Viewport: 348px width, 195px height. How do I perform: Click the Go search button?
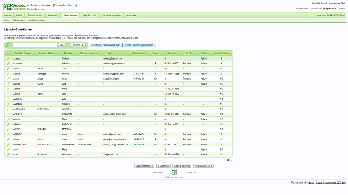coord(61,45)
